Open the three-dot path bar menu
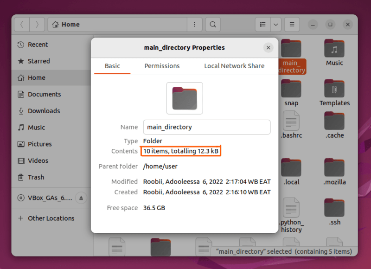The image size is (371, 269). tap(194, 24)
